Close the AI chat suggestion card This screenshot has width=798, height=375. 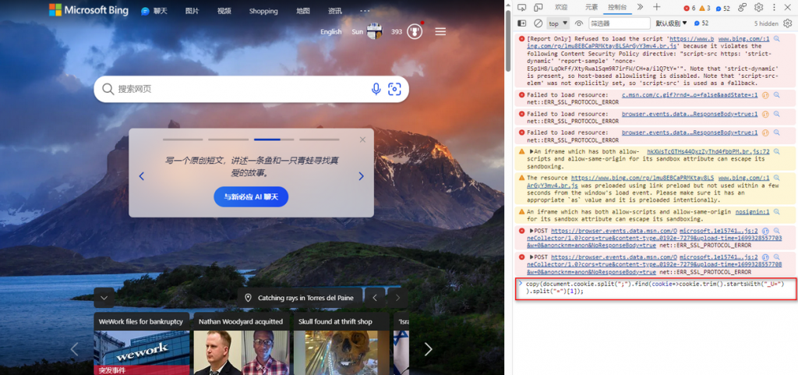coord(362,140)
